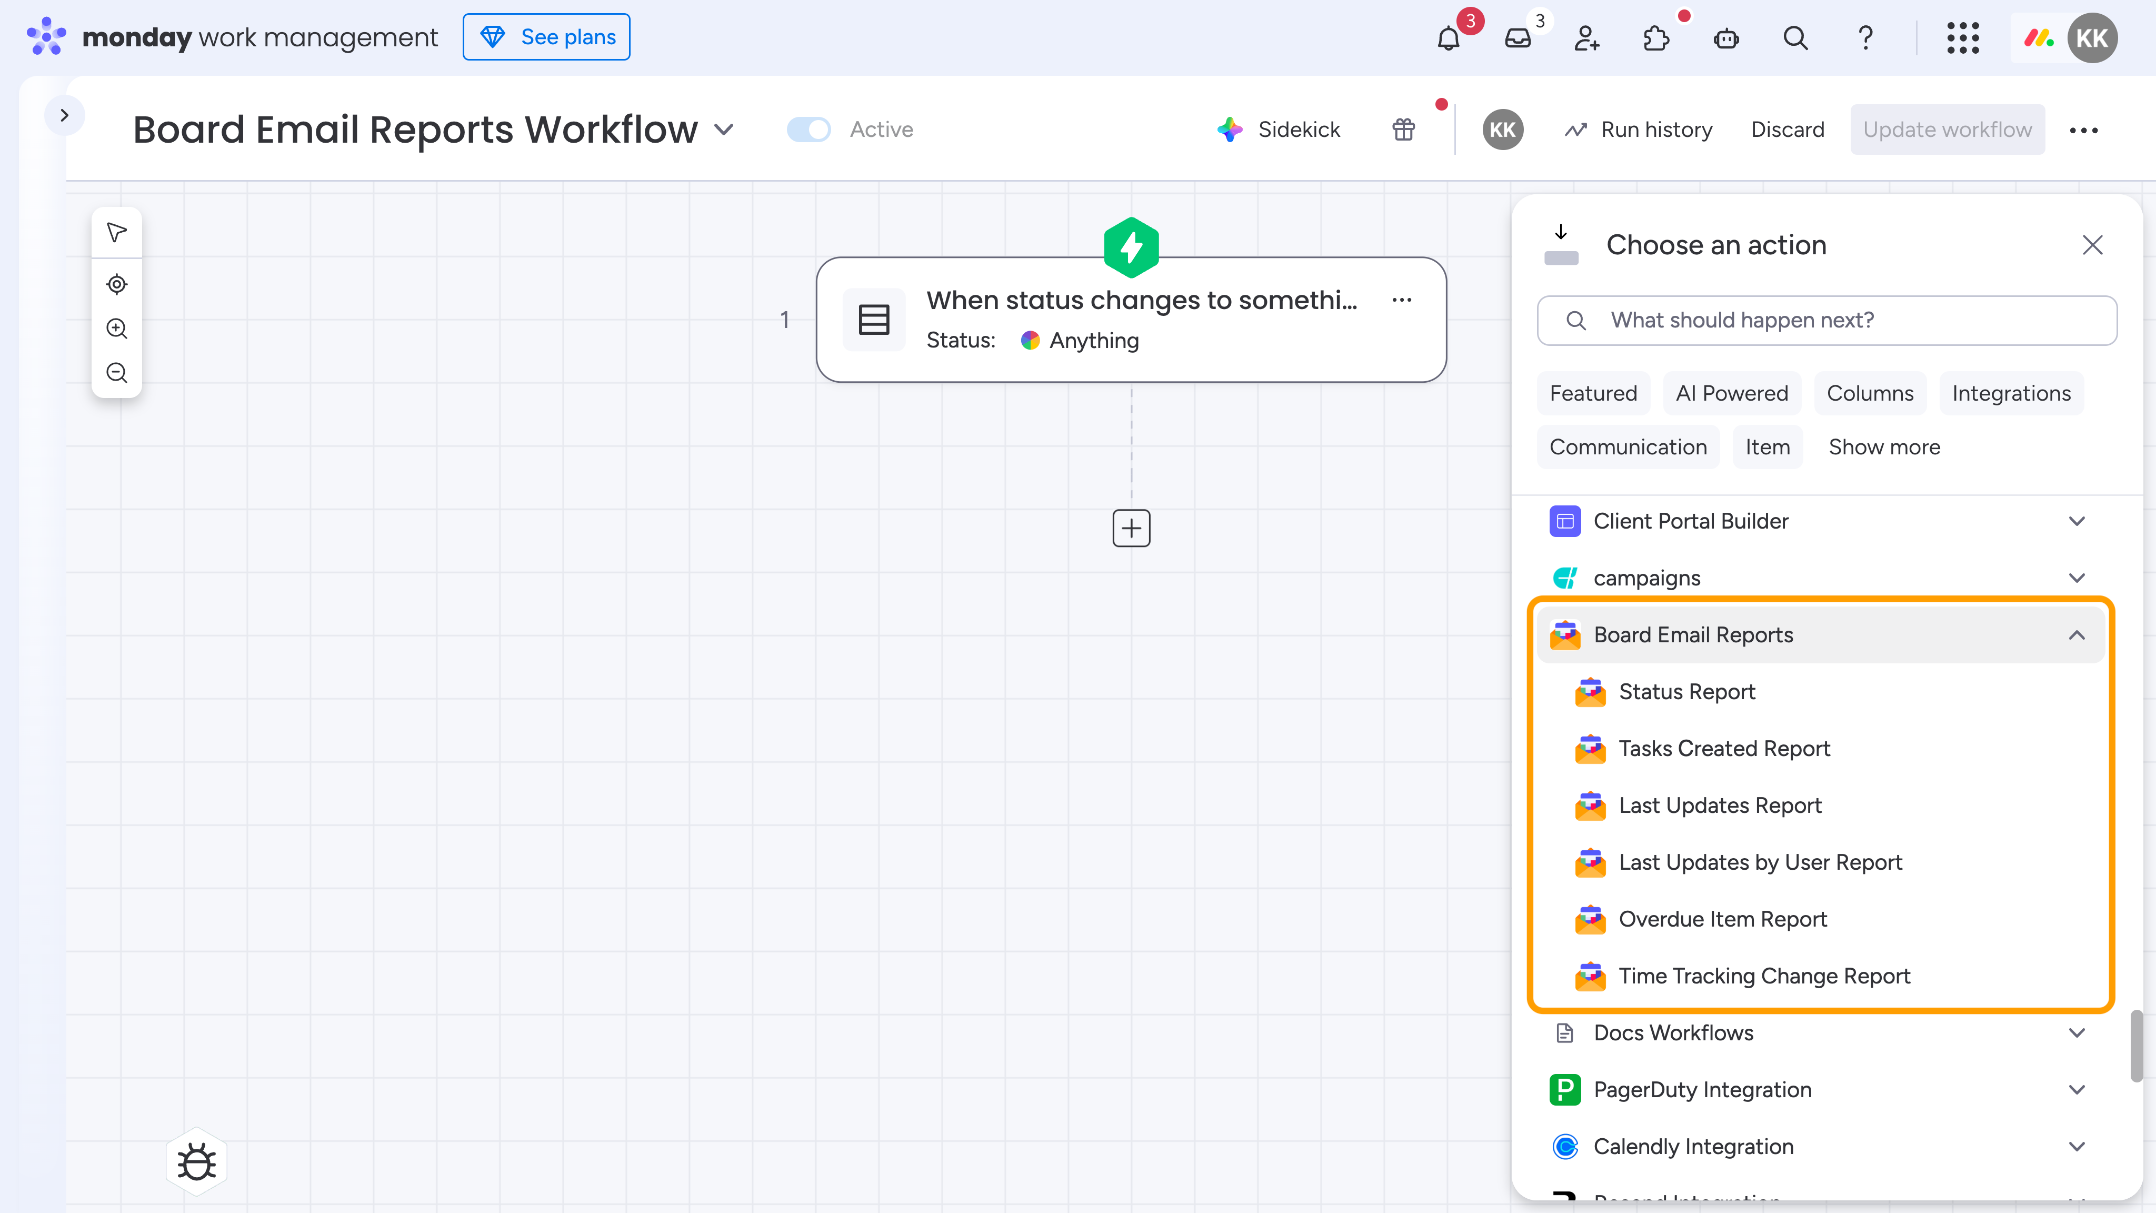Screen dimensions: 2156x1213
Task: Expand the Client Portal Builder group
Action: (x=2075, y=522)
